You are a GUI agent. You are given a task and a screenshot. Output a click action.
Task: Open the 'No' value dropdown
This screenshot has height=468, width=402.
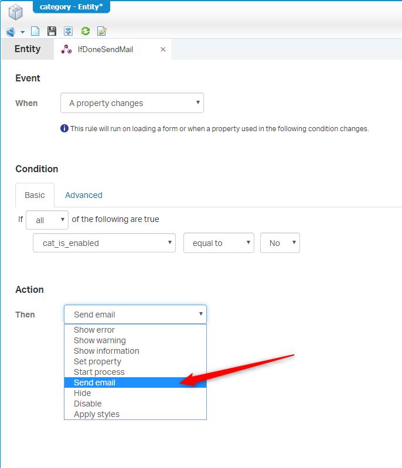click(280, 243)
